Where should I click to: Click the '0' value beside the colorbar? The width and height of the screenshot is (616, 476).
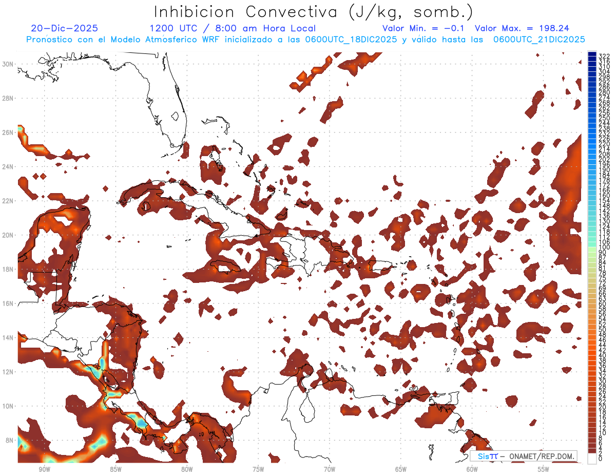(601, 459)
